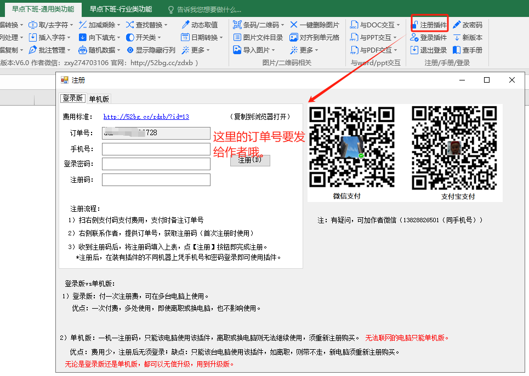Switch to 早点下班-通用类功能 ribbon tab
Image resolution: width=529 pixels, height=376 pixels.
point(43,9)
